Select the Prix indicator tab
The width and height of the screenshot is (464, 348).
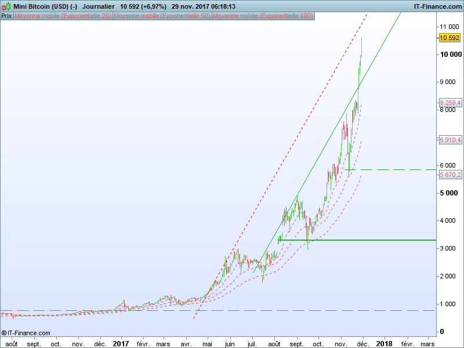(x=7, y=16)
